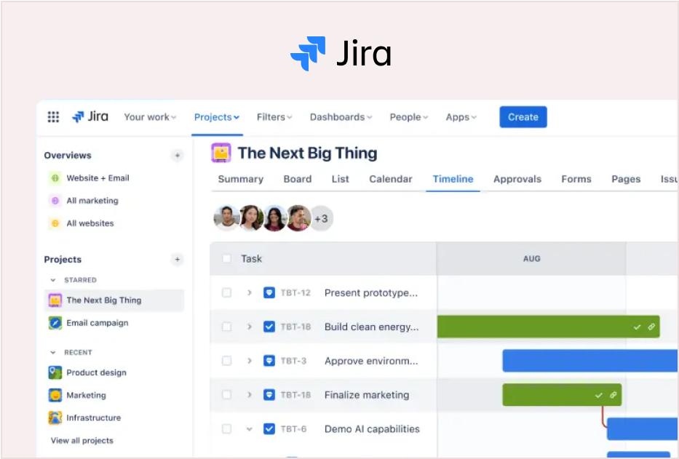The height and width of the screenshot is (459, 679).
Task: Click the Infrastructure project icon
Action: coord(55,418)
